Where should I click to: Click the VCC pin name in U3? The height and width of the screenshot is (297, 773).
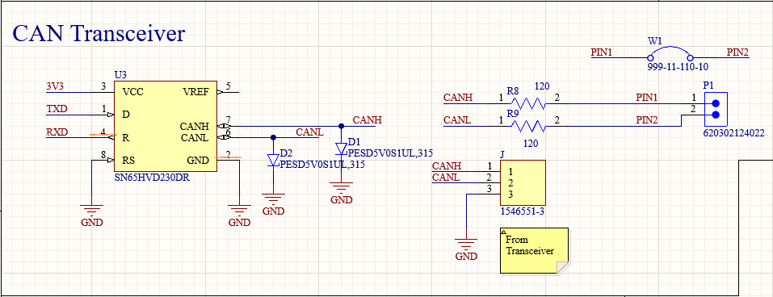[132, 92]
